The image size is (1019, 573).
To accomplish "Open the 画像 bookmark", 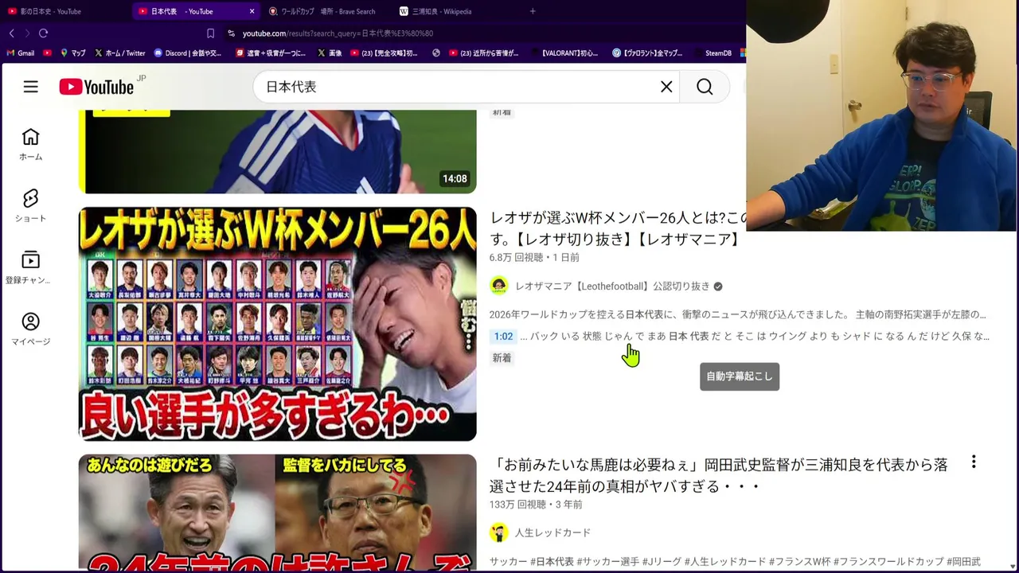I will click(330, 53).
